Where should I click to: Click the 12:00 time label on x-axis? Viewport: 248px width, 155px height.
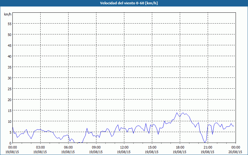click(x=124, y=148)
